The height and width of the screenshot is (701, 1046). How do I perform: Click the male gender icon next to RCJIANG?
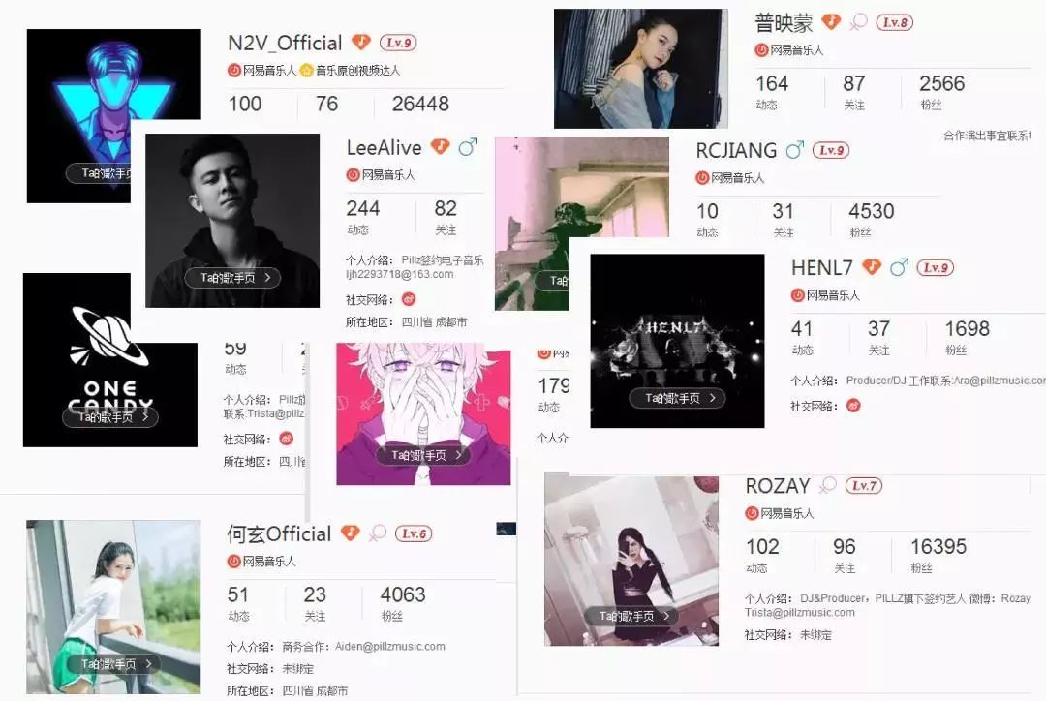click(794, 150)
